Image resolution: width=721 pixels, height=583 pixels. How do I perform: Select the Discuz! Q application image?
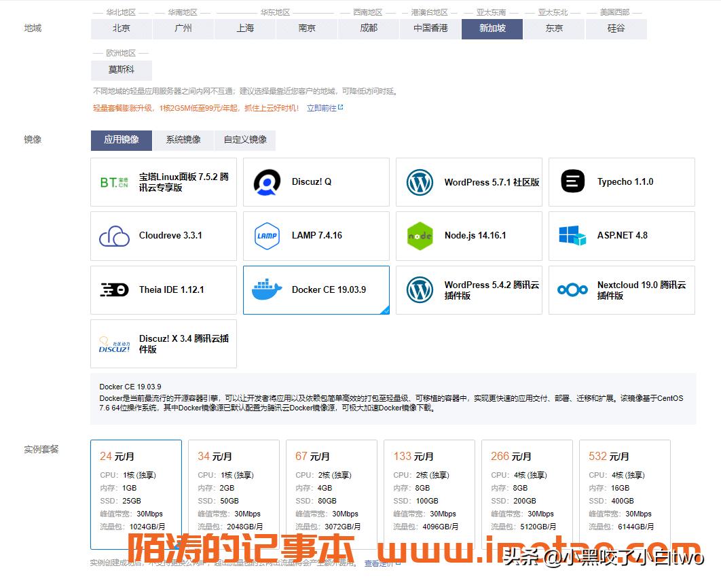click(316, 181)
